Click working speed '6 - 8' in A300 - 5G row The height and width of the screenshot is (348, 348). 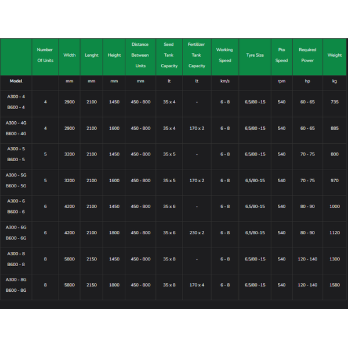tap(225, 180)
